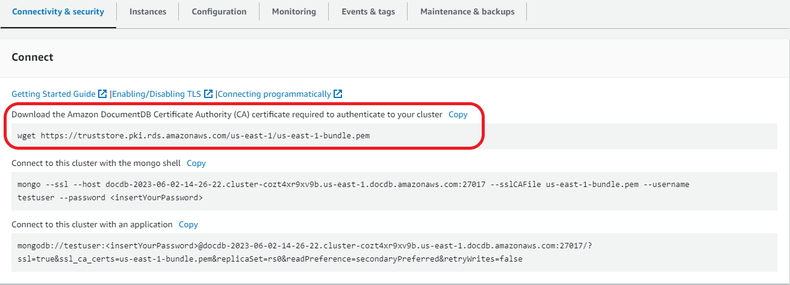This screenshot has width=790, height=285.
Task: Go to the Events & tags tab
Action: click(x=367, y=11)
